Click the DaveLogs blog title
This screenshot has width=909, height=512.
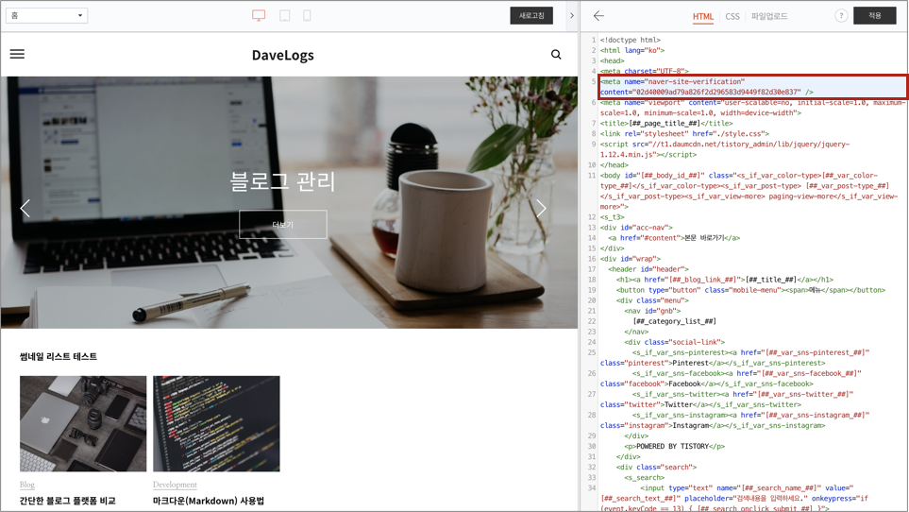click(x=283, y=55)
